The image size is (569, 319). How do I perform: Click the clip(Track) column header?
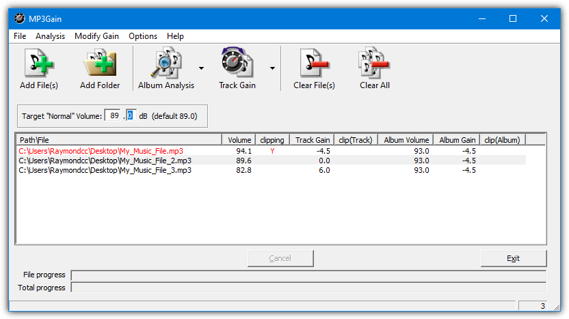click(356, 140)
